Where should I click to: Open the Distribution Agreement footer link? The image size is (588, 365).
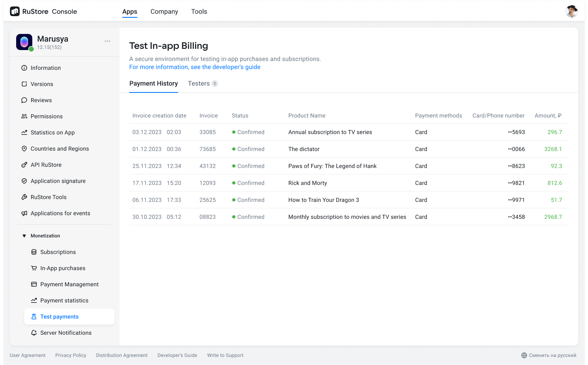tap(122, 355)
